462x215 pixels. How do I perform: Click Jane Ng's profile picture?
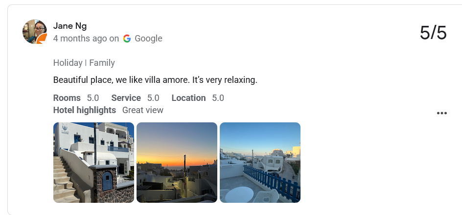click(x=34, y=31)
